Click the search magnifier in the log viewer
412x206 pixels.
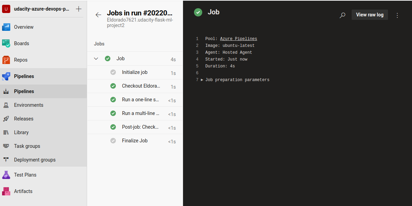point(342,15)
